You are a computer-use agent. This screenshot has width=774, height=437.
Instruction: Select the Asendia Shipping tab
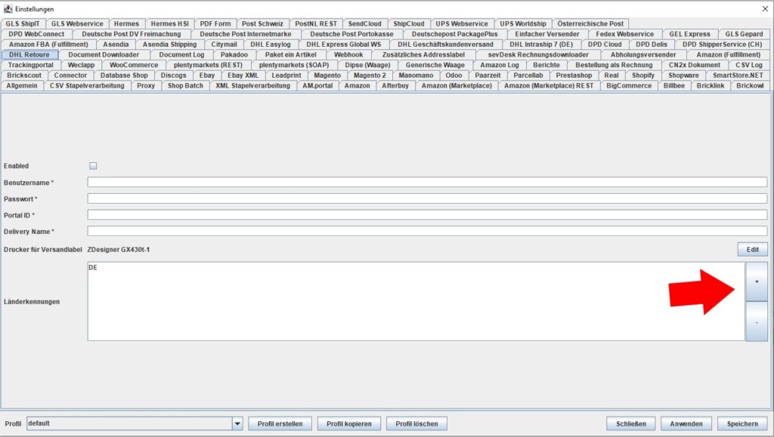(x=170, y=45)
